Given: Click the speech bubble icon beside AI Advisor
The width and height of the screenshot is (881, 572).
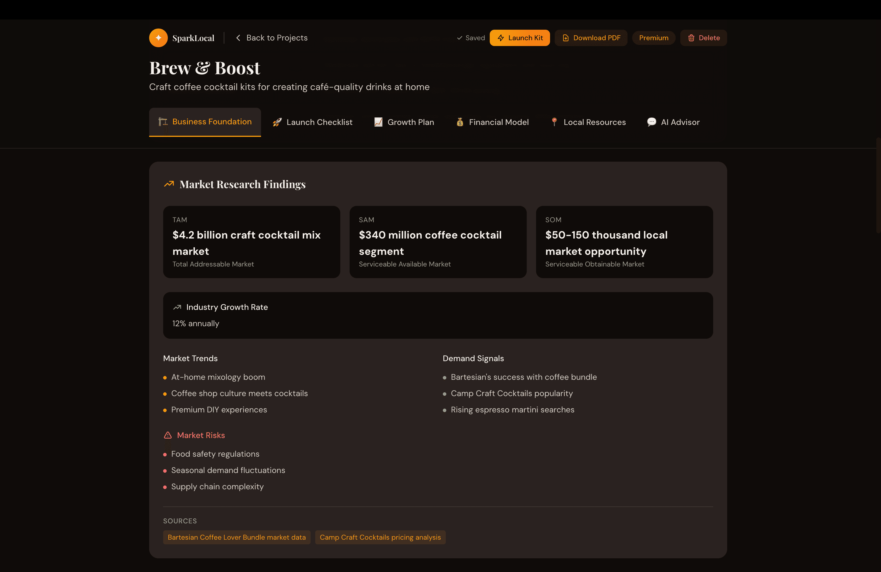Looking at the screenshot, I should tap(651, 122).
